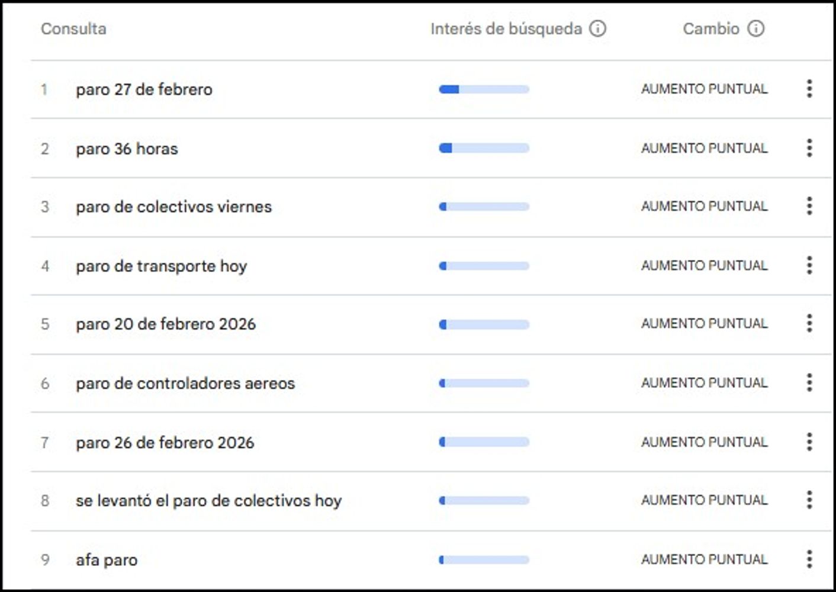The height and width of the screenshot is (592, 836).
Task: Click the interest bar for afa paro
Action: coord(484,559)
